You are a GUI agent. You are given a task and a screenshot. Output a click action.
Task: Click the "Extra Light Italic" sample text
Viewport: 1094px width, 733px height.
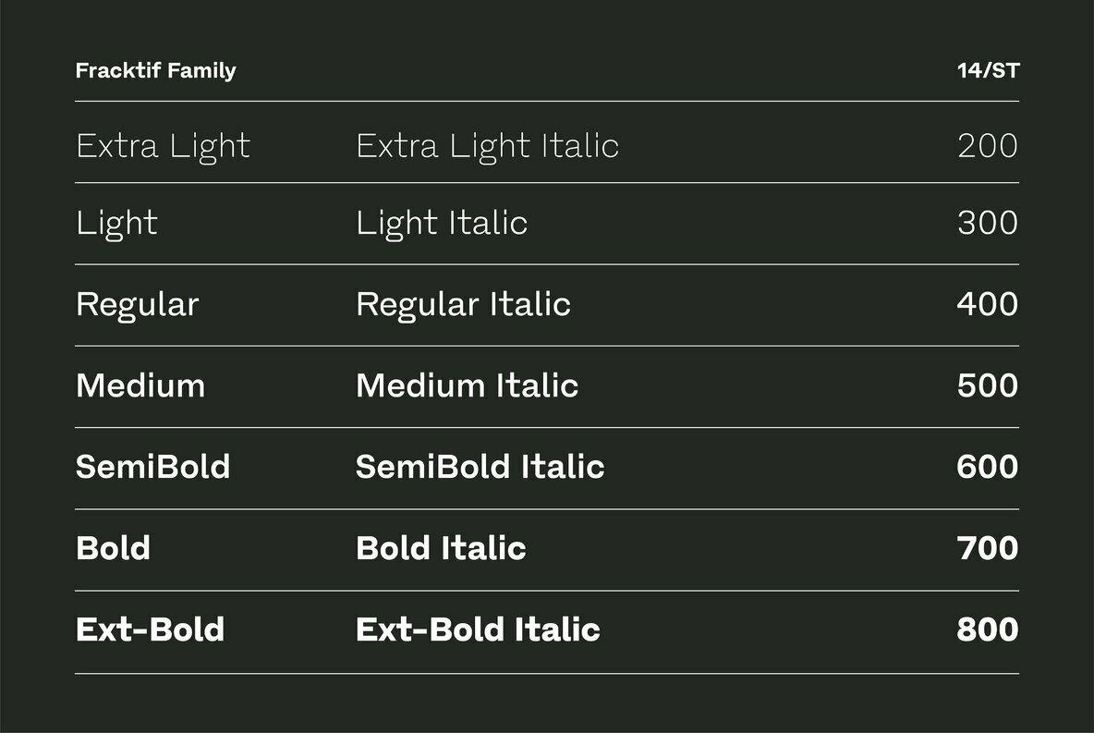(487, 146)
